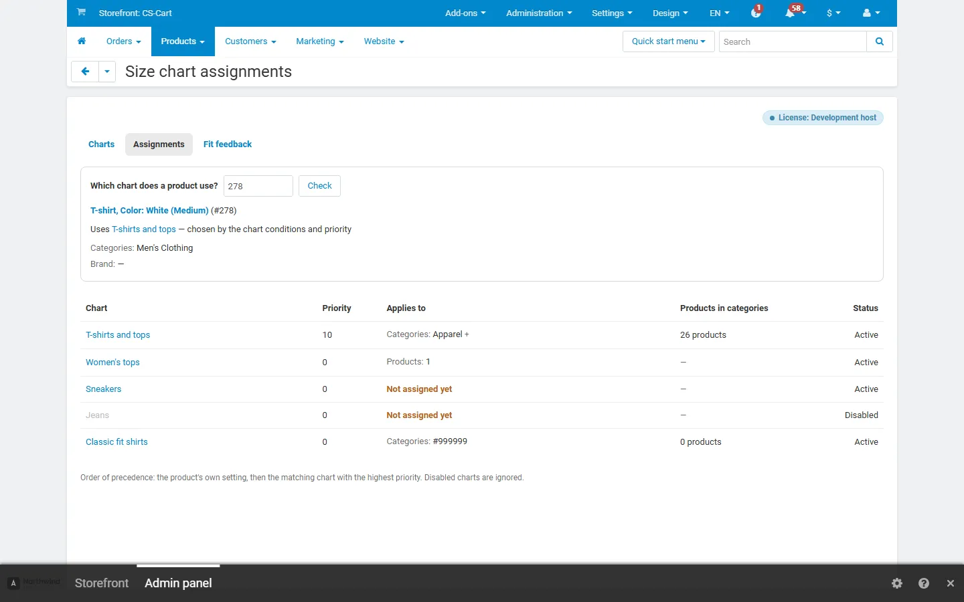Click the search magnifier button
This screenshot has height=602, width=964.
pos(880,41)
